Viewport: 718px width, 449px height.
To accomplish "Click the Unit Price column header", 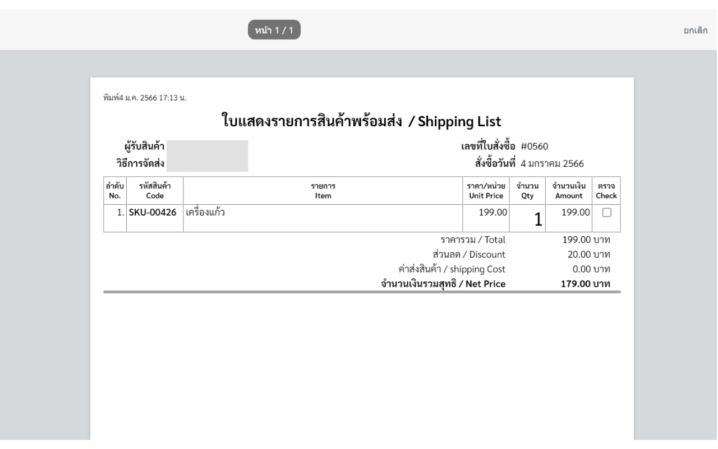I will (x=487, y=191).
